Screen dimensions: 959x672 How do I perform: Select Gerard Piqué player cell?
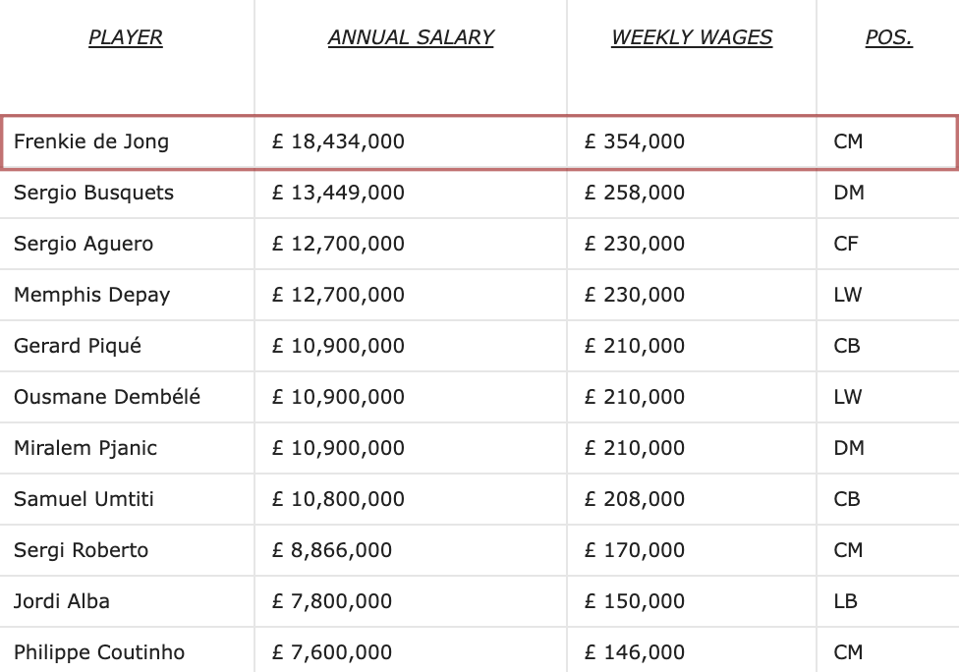coord(78,346)
